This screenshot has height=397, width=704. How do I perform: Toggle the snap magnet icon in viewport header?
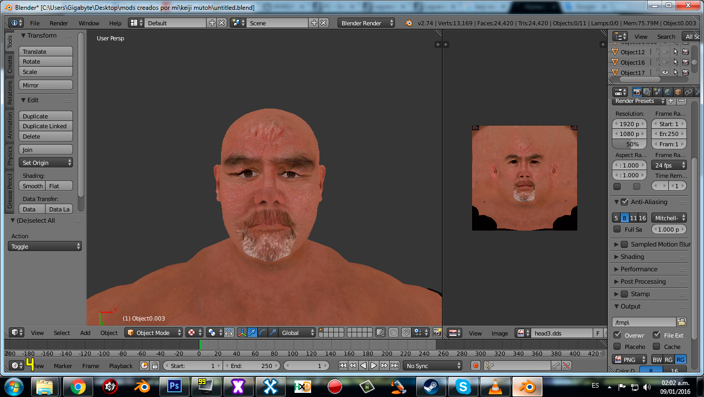tap(406, 333)
